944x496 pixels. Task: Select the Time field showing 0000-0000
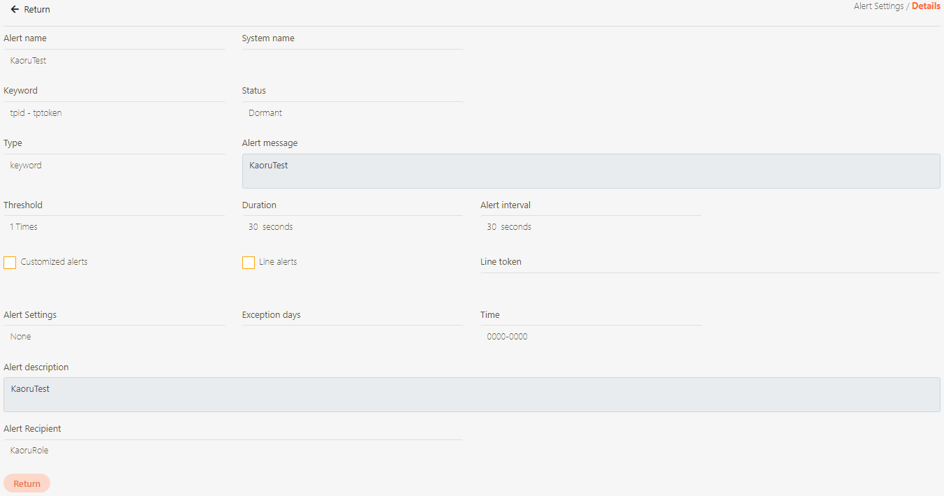point(591,337)
